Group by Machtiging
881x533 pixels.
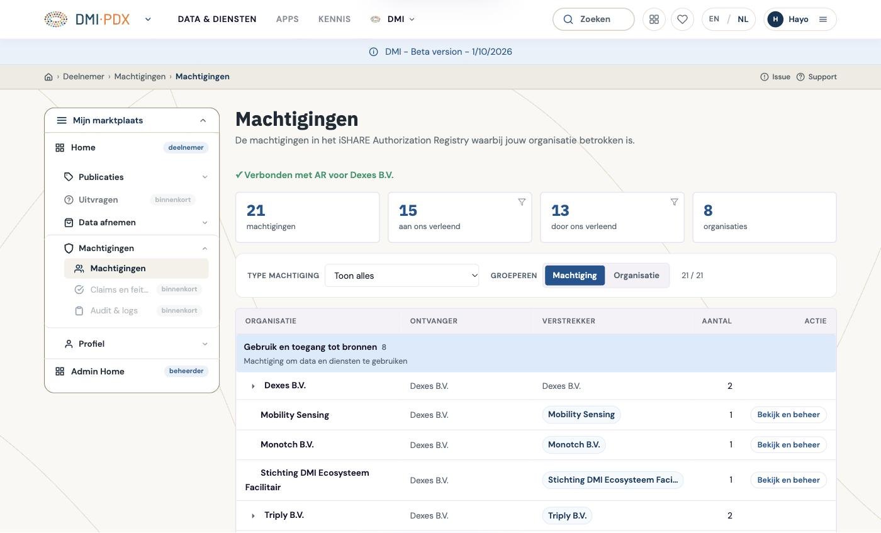point(575,276)
